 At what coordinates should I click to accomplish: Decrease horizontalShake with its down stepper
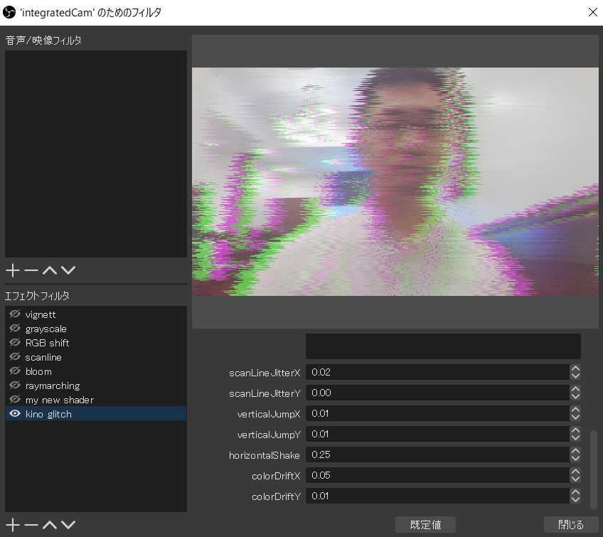575,458
